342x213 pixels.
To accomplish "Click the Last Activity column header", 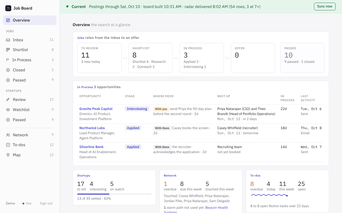I will (x=308, y=98).
